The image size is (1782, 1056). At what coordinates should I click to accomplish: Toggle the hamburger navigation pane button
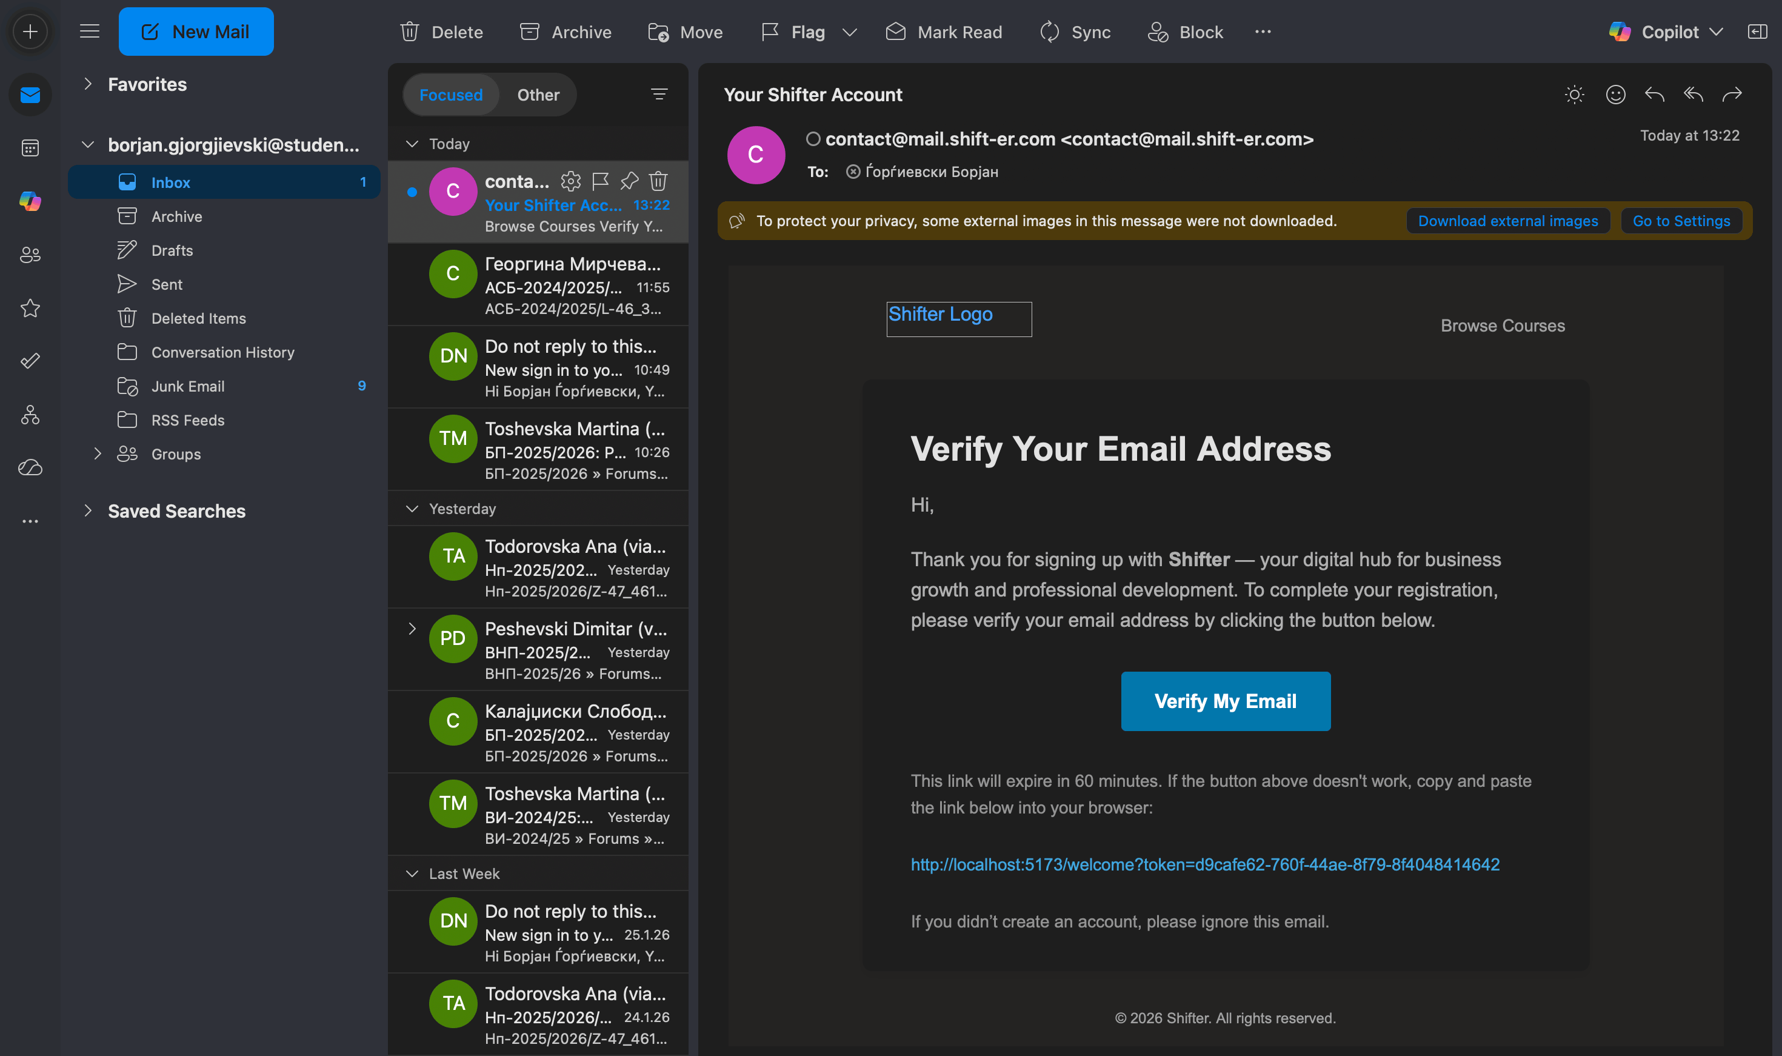(x=89, y=32)
